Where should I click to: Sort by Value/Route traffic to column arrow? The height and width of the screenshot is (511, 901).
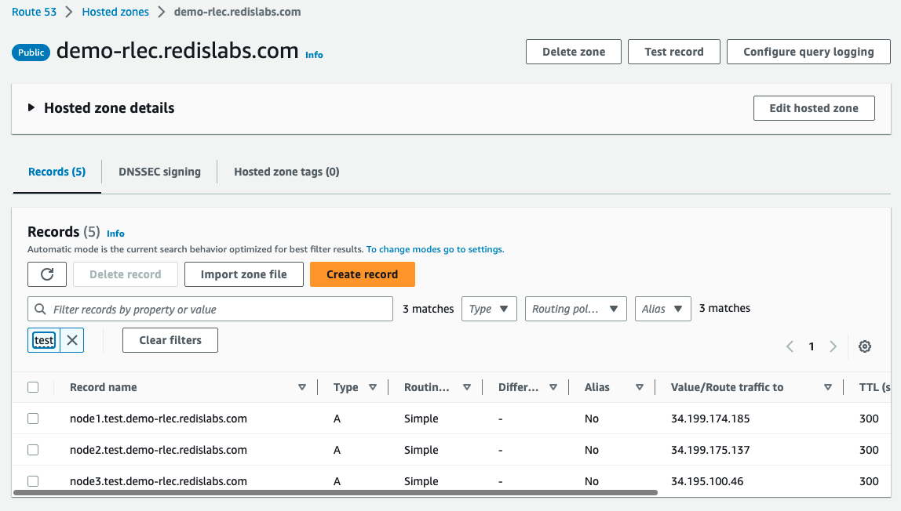pos(828,387)
